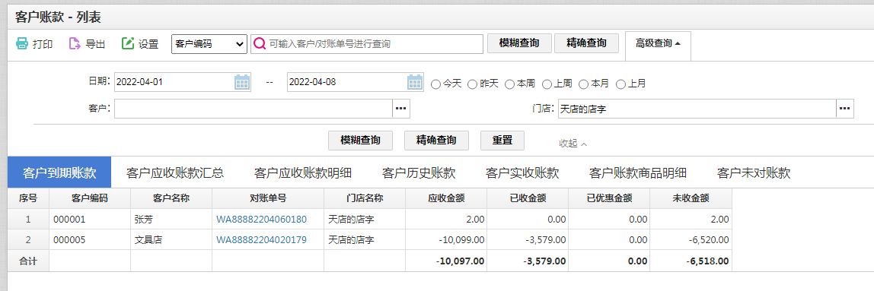Click the 序号 column header
The height and width of the screenshot is (291, 874).
point(28,198)
